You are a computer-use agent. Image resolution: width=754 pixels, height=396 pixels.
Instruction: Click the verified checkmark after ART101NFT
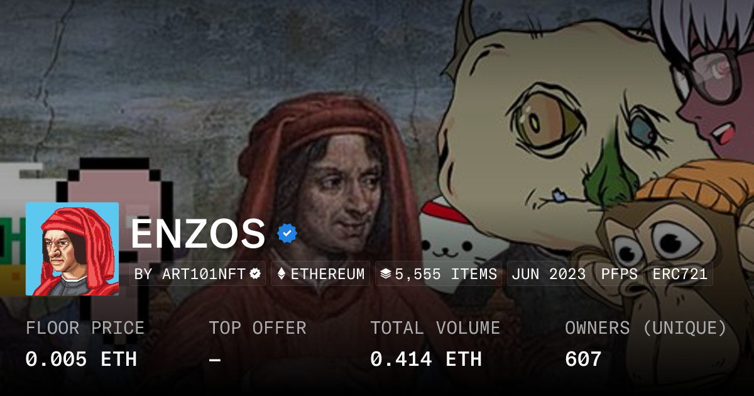click(x=255, y=274)
